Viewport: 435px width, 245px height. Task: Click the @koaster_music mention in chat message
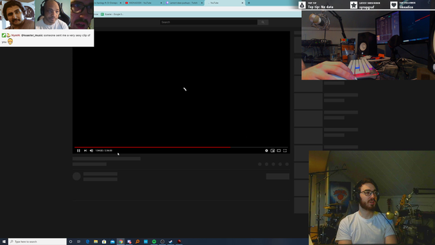click(x=32, y=35)
